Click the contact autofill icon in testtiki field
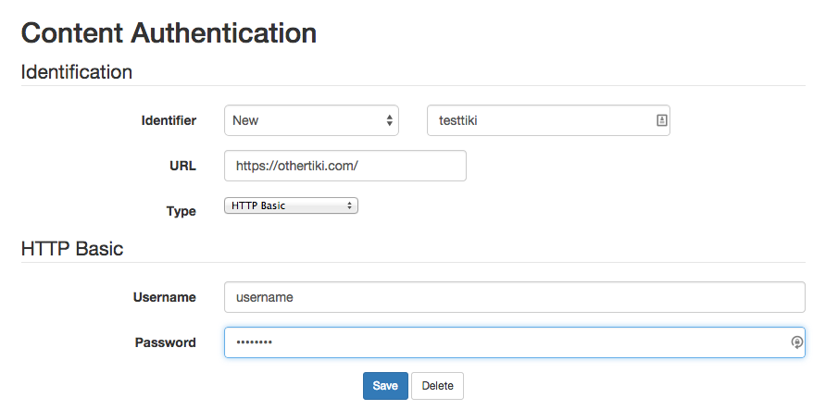 [x=662, y=120]
